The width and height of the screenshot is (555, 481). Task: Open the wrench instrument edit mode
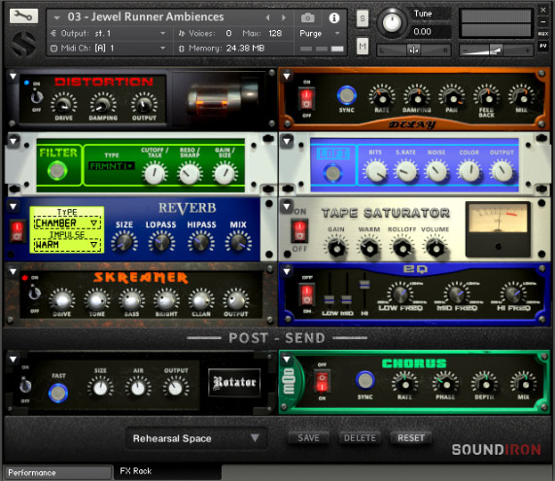coord(23,16)
